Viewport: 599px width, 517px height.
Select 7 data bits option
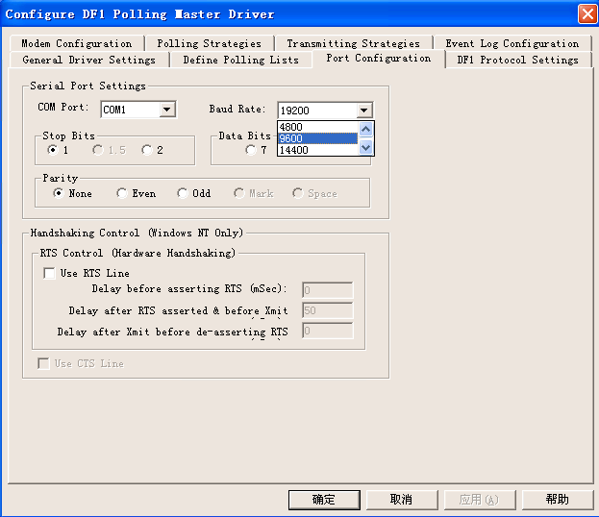pyautogui.click(x=251, y=150)
